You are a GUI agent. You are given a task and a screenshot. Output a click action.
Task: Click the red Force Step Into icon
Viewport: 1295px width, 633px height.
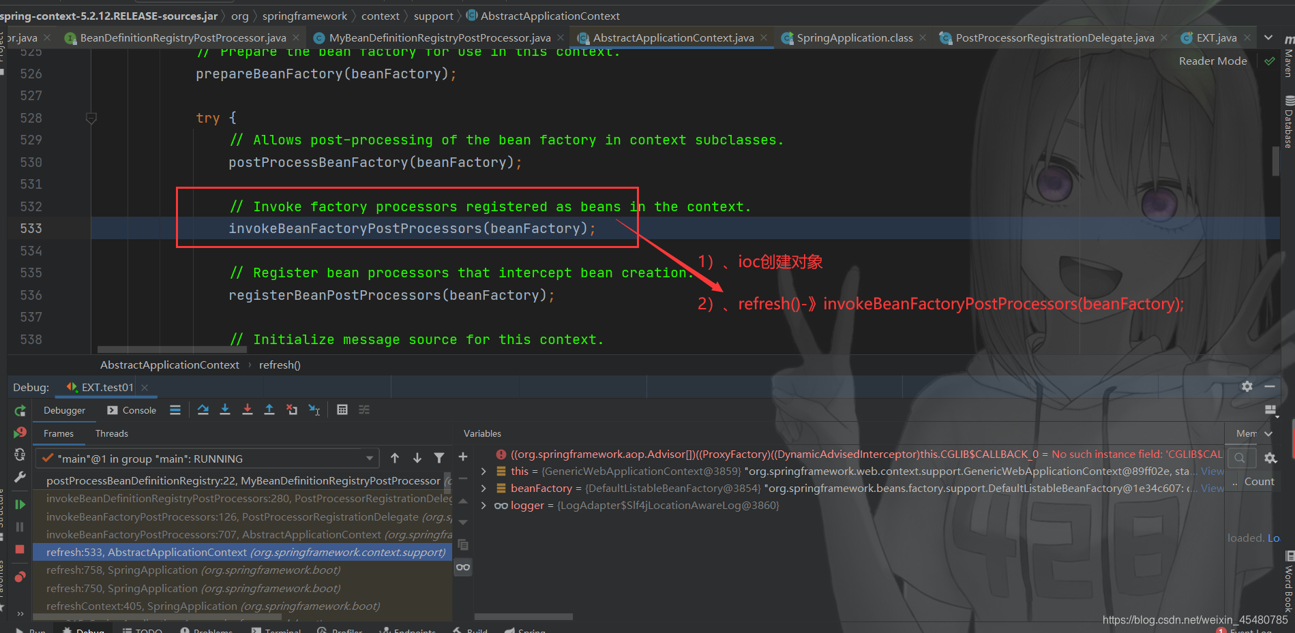click(x=248, y=410)
